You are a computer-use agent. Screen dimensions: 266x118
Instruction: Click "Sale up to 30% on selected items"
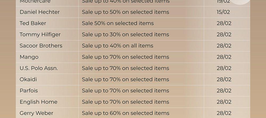pyautogui.click(x=126, y=34)
